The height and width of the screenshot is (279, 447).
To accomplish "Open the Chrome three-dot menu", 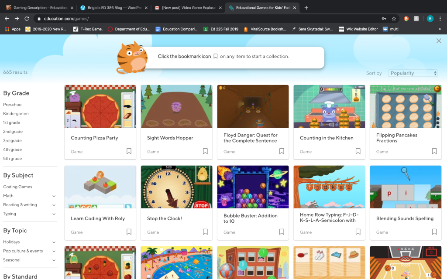I will click(440, 19).
